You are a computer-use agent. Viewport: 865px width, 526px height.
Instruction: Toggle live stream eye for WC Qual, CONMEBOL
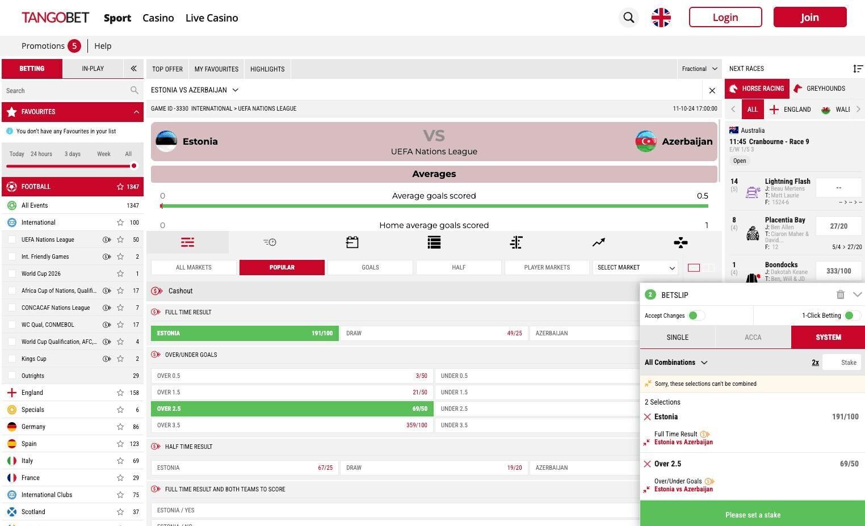tap(106, 325)
